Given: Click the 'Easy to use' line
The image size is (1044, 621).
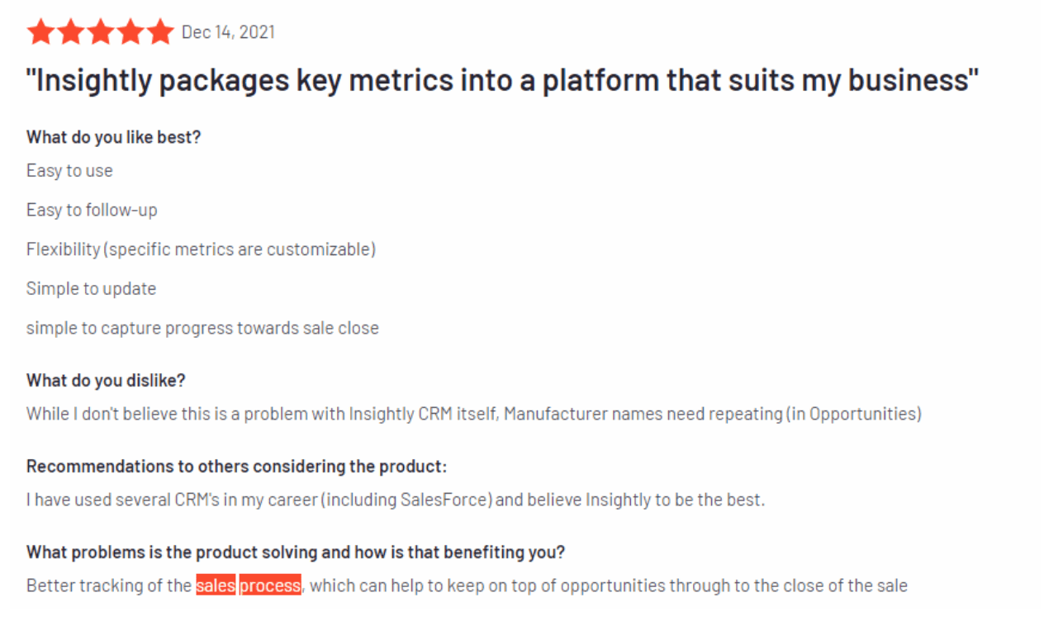Looking at the screenshot, I should click(x=69, y=170).
